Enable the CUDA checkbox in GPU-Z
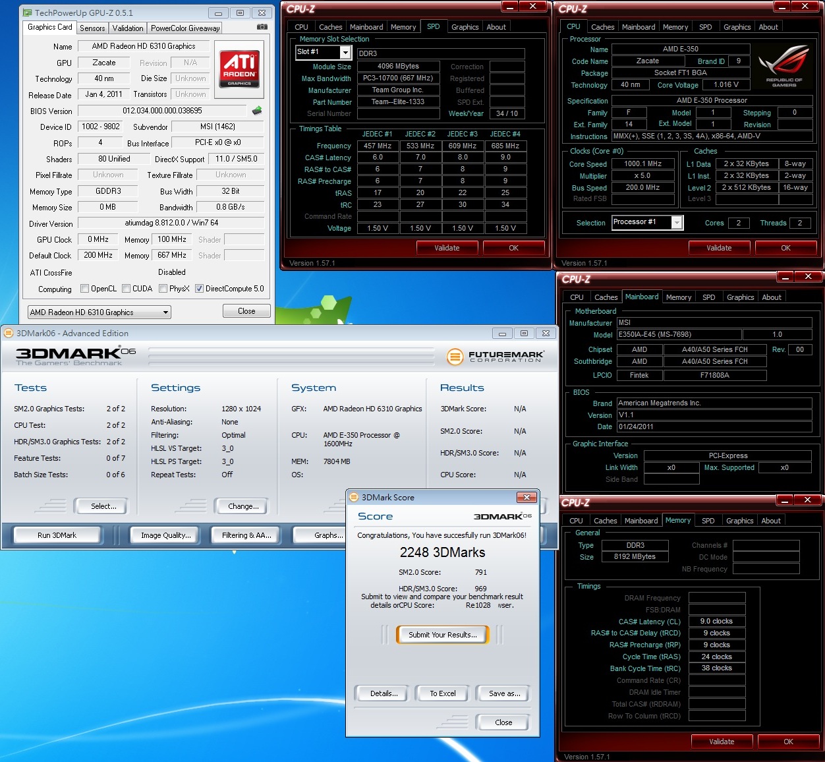This screenshot has width=825, height=762. [x=126, y=289]
